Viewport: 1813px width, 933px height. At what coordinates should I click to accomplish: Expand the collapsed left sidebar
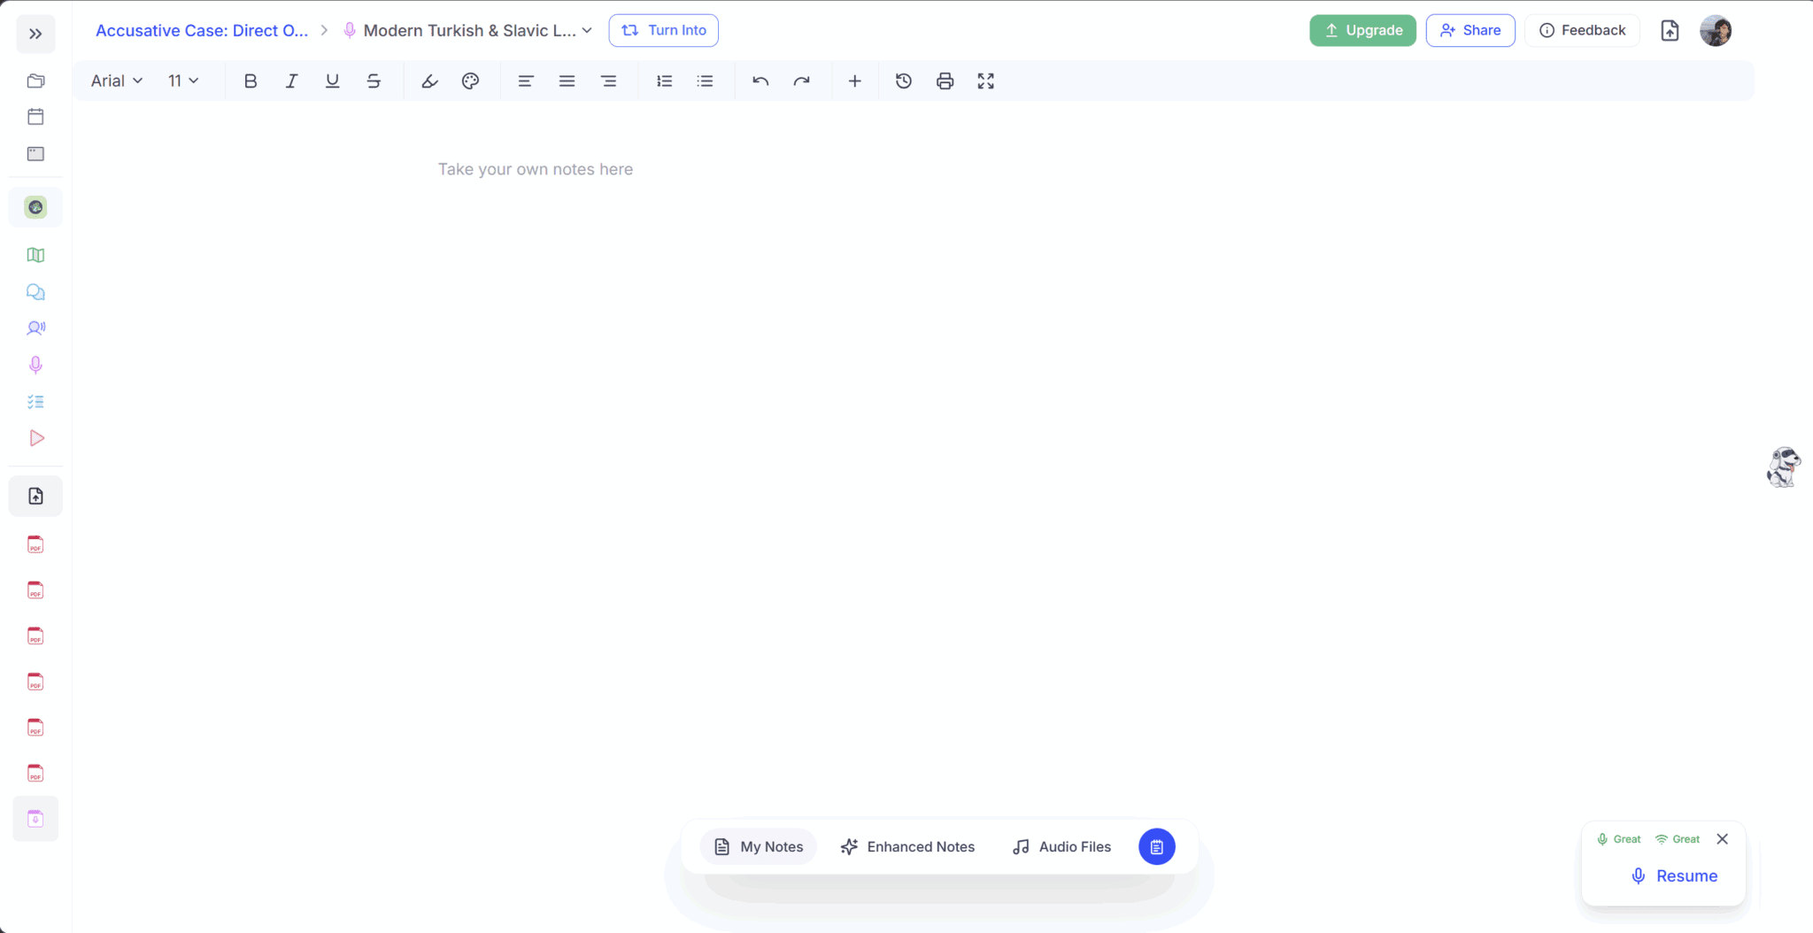[35, 34]
